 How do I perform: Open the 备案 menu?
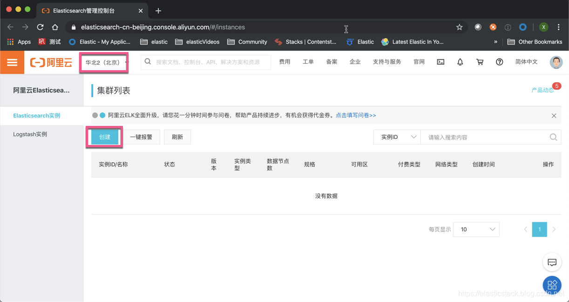332,62
